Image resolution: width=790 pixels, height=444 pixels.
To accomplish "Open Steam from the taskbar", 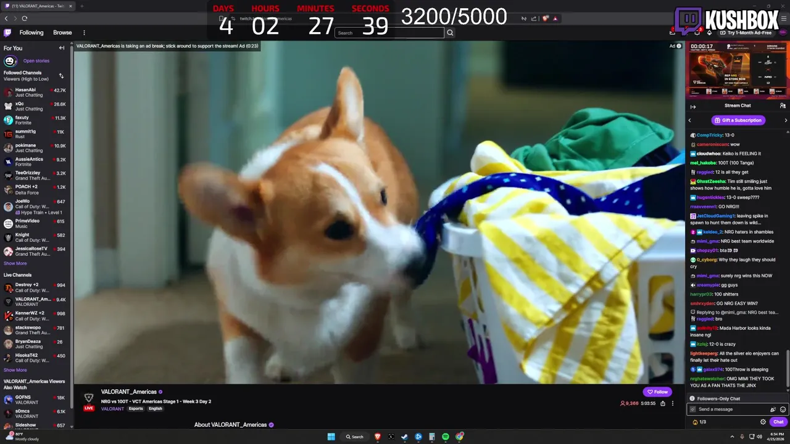I will pos(404,437).
